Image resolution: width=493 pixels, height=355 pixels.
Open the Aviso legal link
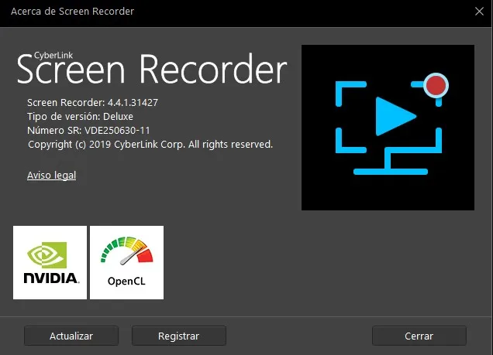52,176
